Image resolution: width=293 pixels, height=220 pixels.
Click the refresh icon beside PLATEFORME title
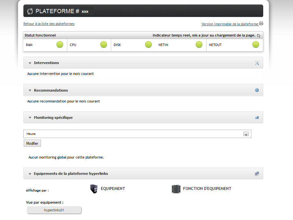click(30, 11)
